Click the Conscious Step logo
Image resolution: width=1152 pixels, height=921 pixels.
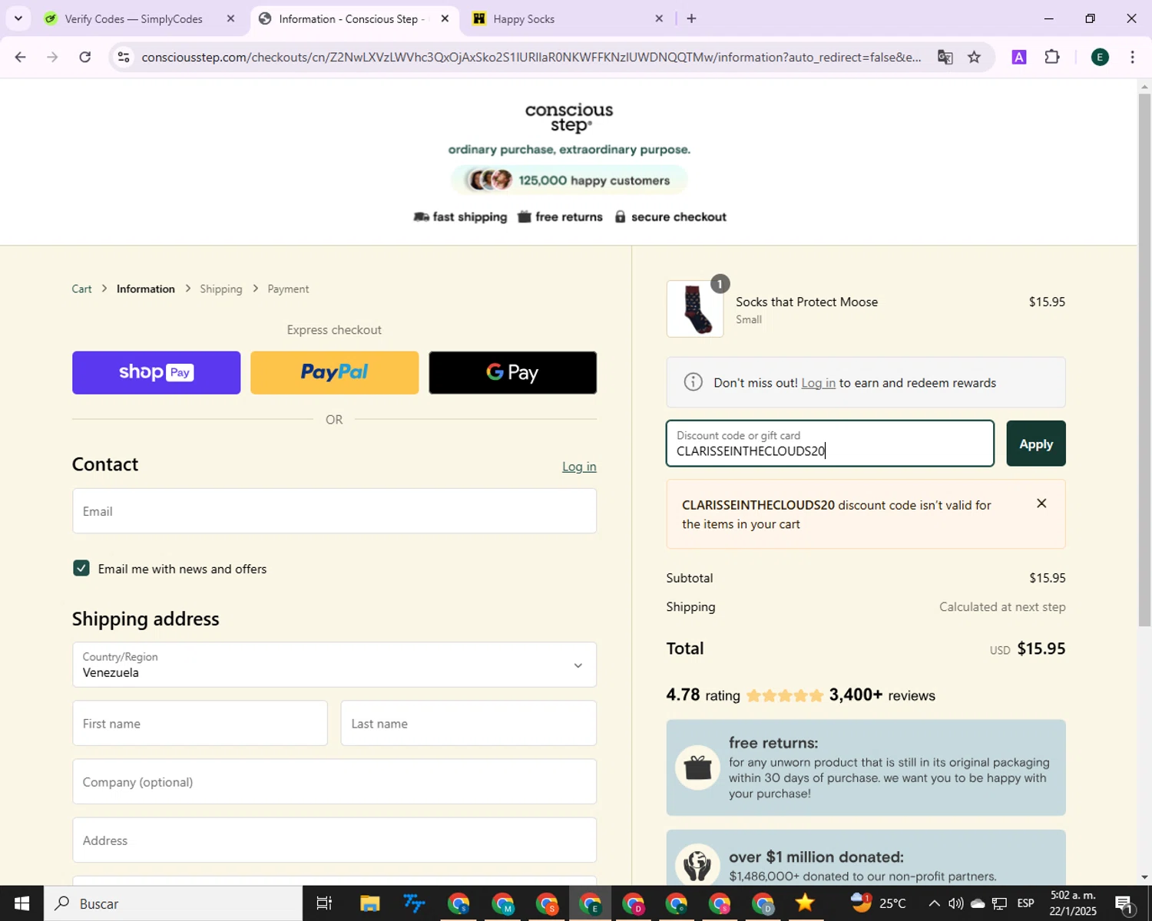tap(569, 118)
